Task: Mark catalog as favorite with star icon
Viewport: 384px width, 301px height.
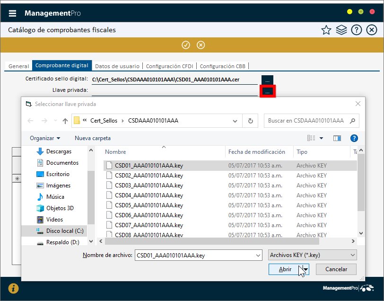Action: coord(326,30)
